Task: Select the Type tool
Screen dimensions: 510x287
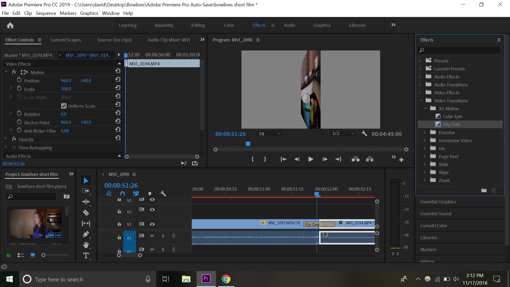Action: coord(86,256)
